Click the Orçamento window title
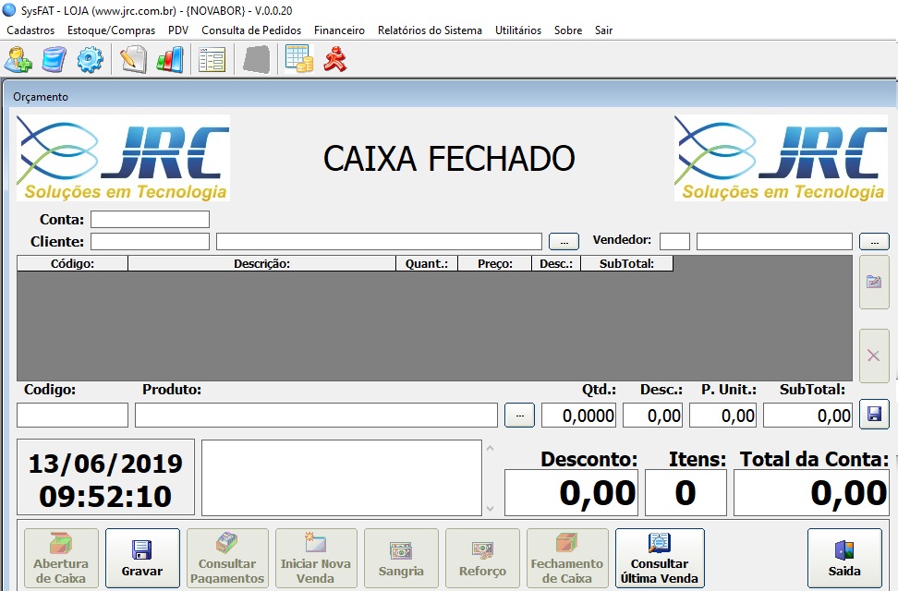Viewport: 898px width, 591px height. point(41,97)
